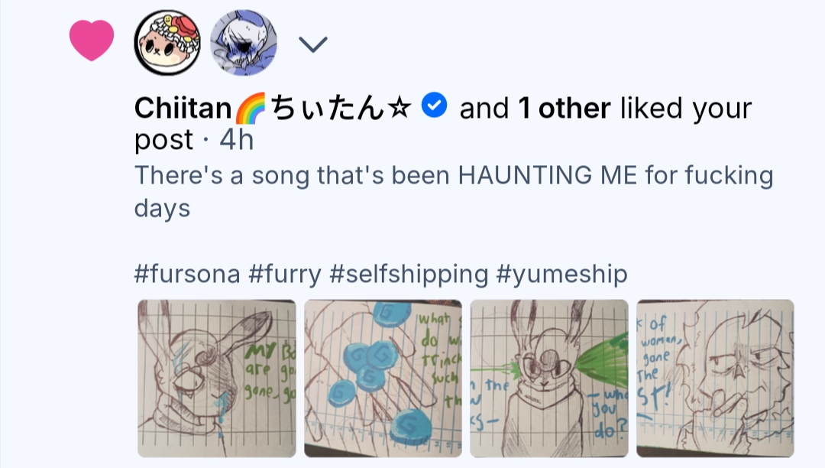825x468 pixels.
Task: Select the #yumeship hashtag
Action: point(561,273)
